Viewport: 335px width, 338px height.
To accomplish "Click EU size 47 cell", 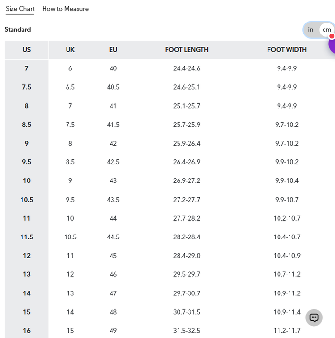I will (113, 293).
